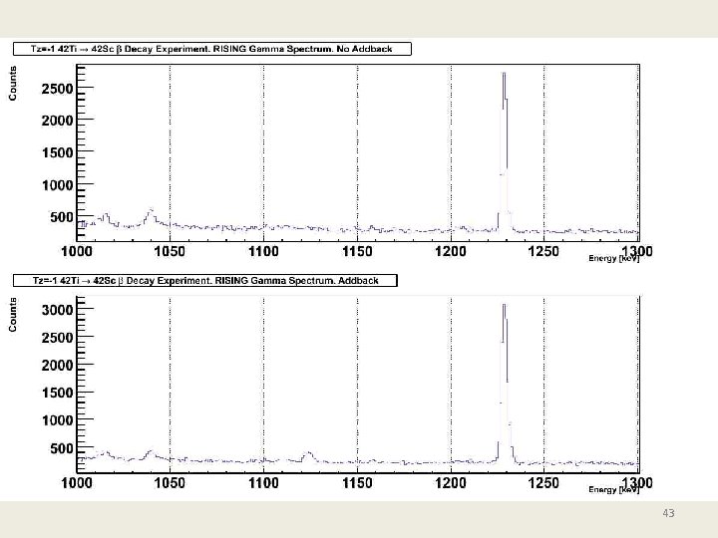Image resolution: width=718 pixels, height=538 pixels.
Task: Click the 1500 y-axis label in bottom plot
Action: (x=57, y=393)
